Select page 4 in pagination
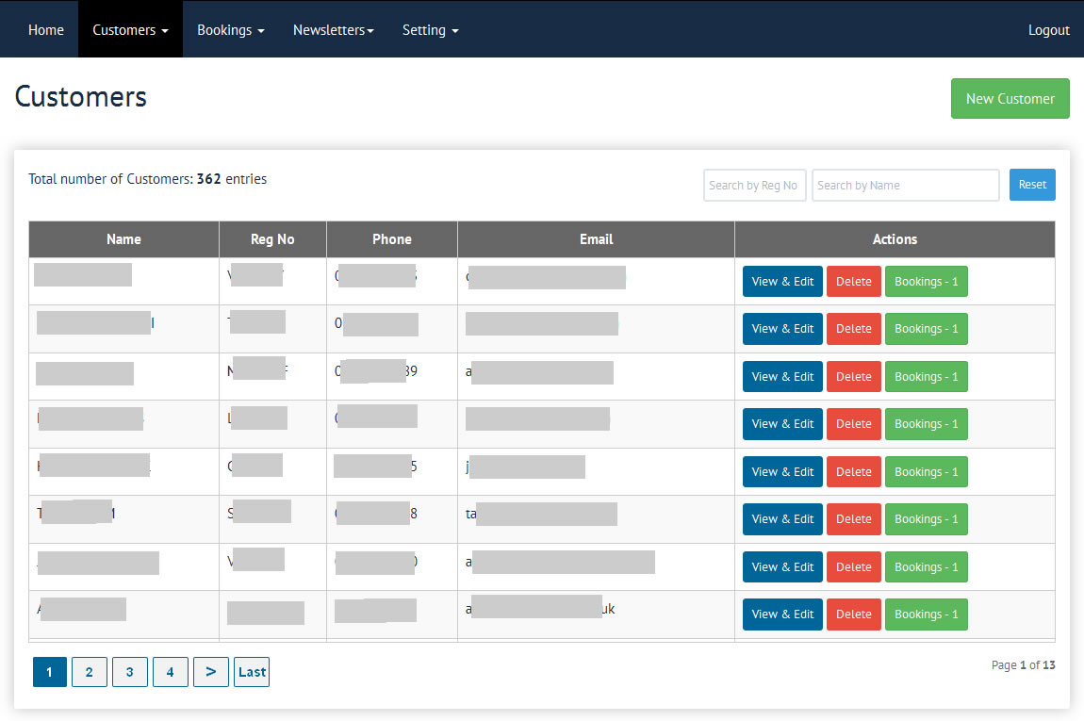This screenshot has width=1084, height=721. point(170,672)
